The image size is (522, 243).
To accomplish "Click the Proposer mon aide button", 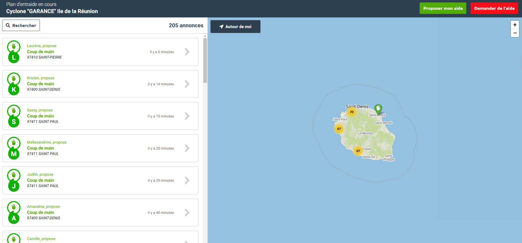I will 443,8.
